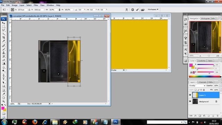
Task: Open the Workspace dropdown
Action: coord(153,9)
